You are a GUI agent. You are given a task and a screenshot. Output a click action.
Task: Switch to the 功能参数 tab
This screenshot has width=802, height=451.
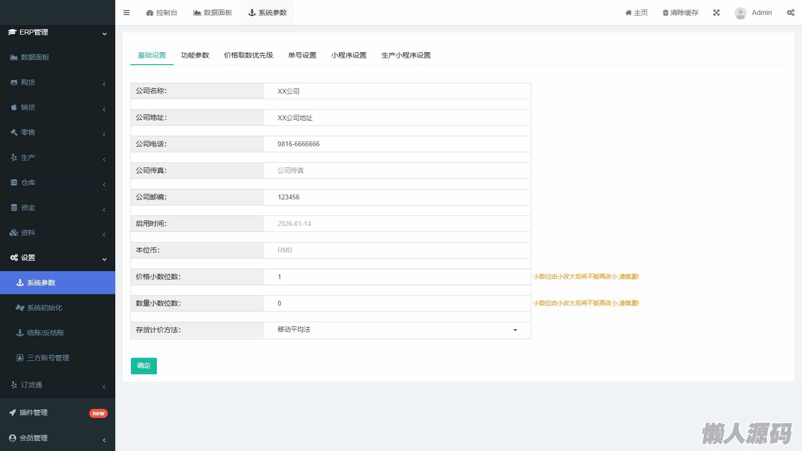[195, 55]
